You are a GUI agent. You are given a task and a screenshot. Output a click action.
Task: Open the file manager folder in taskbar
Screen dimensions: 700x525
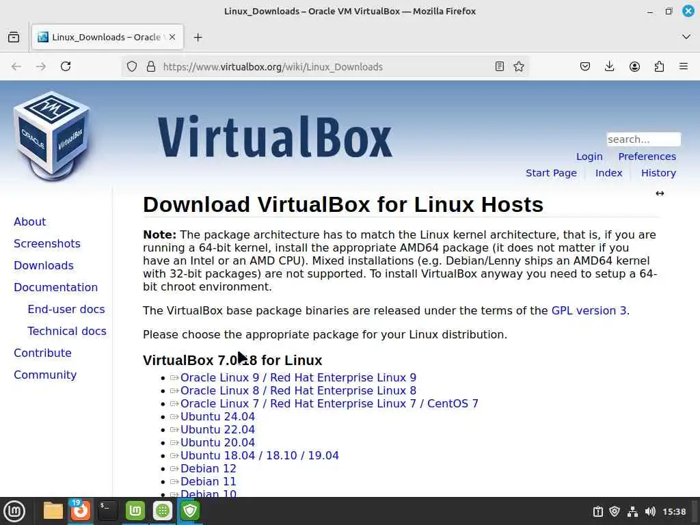pyautogui.click(x=53, y=511)
